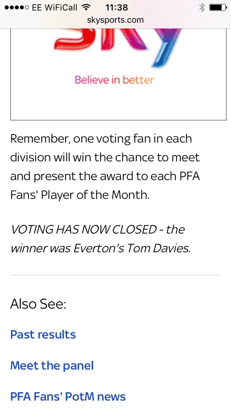This screenshot has width=231, height=410.
Task: Tap the EE WiFiCall carrier label
Action: tap(55, 7)
